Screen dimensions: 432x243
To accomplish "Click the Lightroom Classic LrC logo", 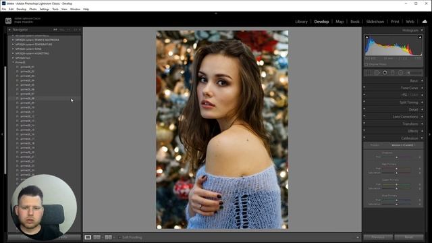I will 8,21.
